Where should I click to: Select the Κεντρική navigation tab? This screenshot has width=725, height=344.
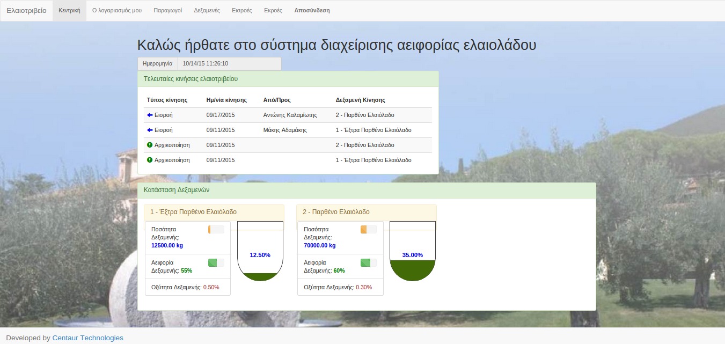click(69, 10)
